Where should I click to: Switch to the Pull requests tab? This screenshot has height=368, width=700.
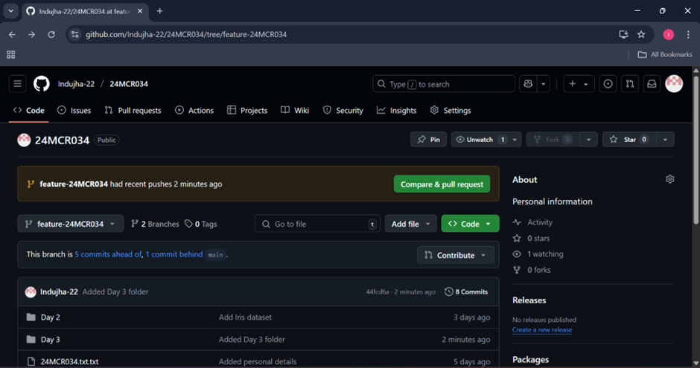pos(133,111)
